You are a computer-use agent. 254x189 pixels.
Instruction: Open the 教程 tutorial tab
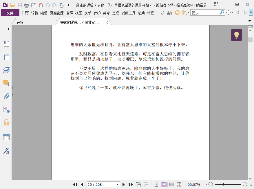tap(150, 13)
